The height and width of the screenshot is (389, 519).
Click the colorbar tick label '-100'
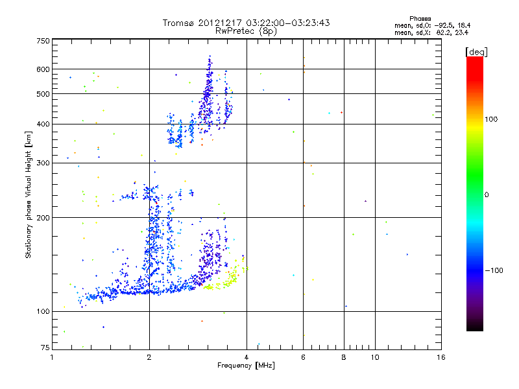[494, 270]
